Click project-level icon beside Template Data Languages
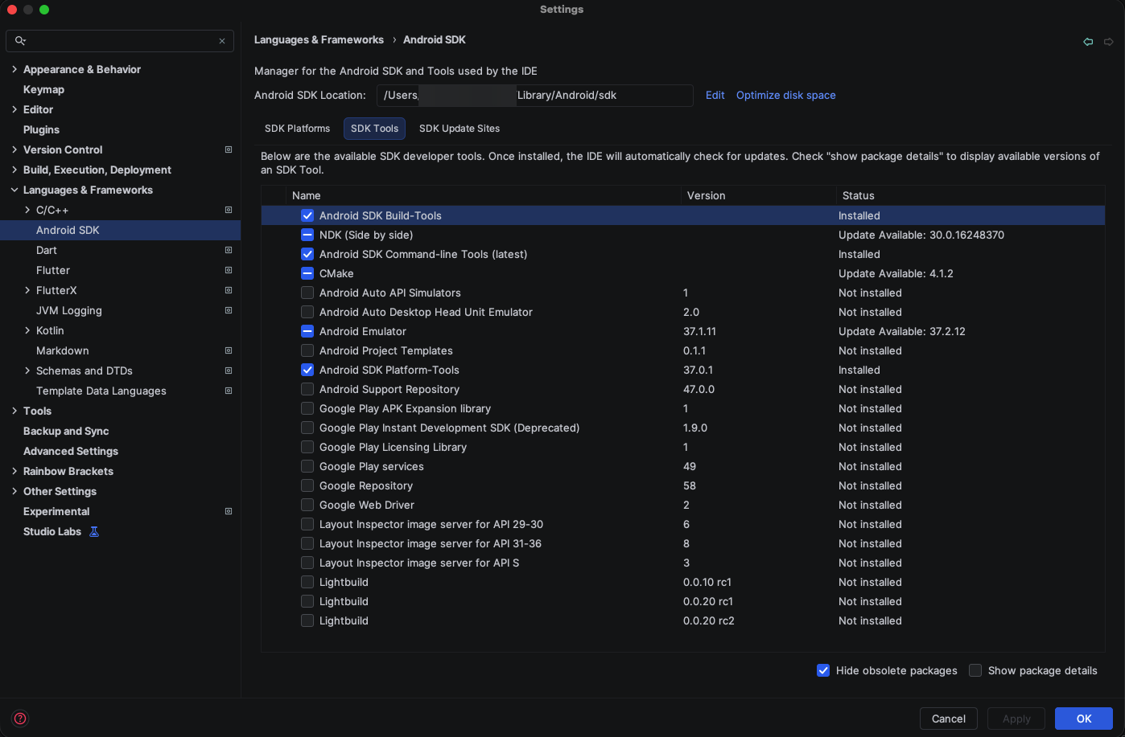1125x737 pixels. coord(229,391)
